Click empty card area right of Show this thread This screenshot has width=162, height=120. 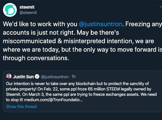pos(99,106)
